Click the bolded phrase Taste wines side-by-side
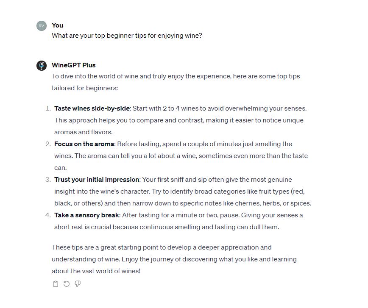This screenshot has width=368, height=308. (91, 108)
